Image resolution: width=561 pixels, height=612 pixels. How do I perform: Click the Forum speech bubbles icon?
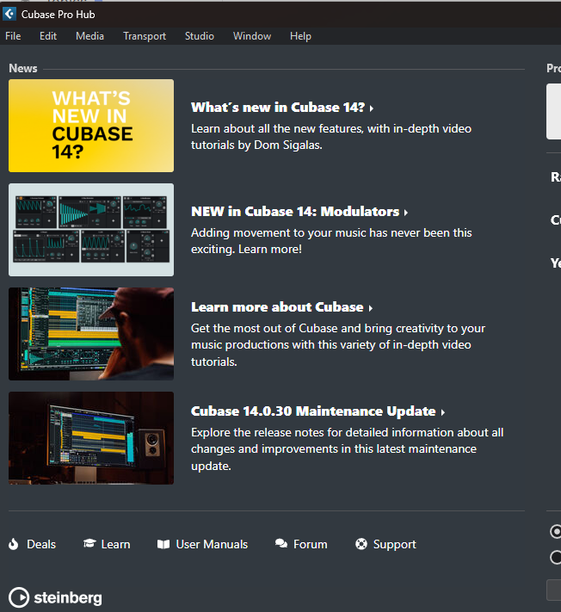coord(281,544)
